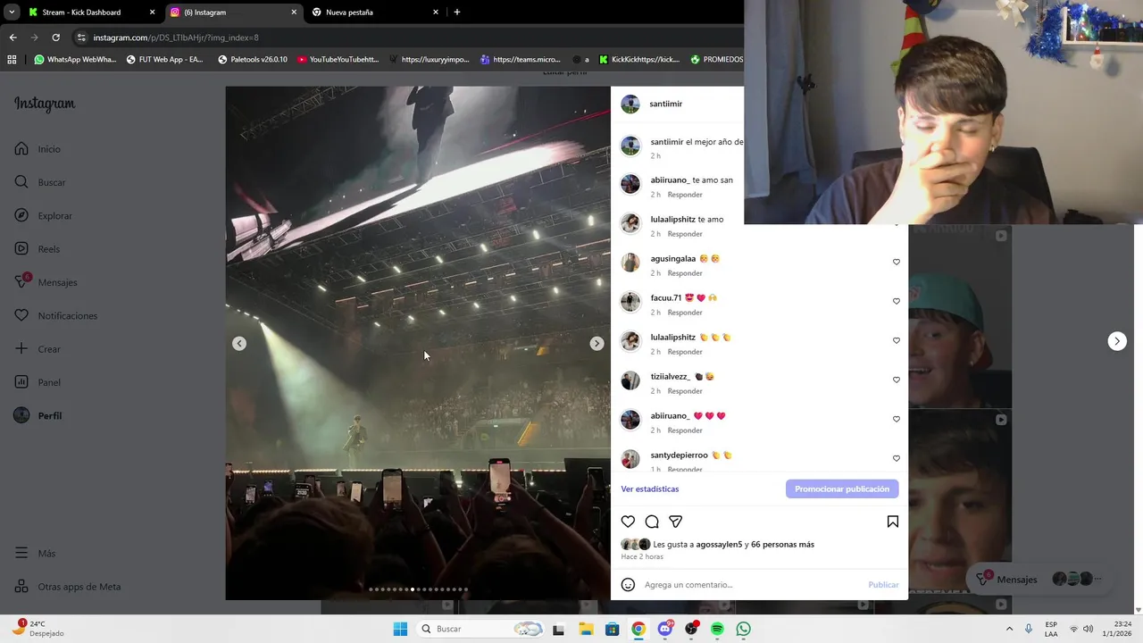1143x643 pixels.
Task: Open Discord from the taskbar
Action: click(665, 629)
